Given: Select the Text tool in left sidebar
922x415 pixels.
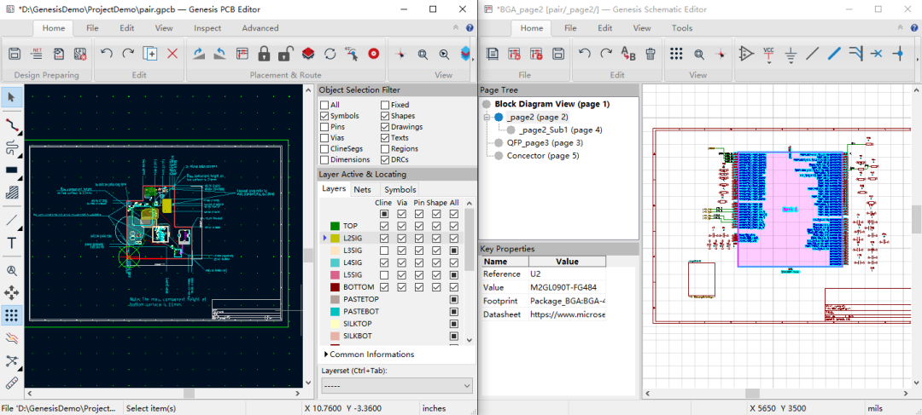Looking at the screenshot, I should pos(12,243).
